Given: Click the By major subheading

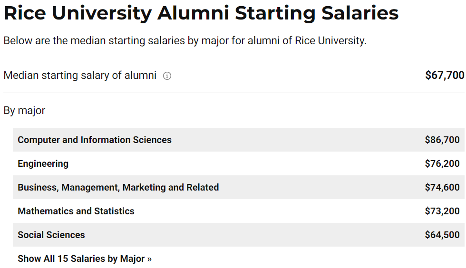Looking at the screenshot, I should [x=24, y=111].
